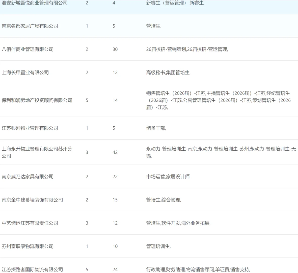This screenshot has height=273, width=298.
Task: Select 管培生 in 南京名都家居广场 row
Action: coord(153,26)
